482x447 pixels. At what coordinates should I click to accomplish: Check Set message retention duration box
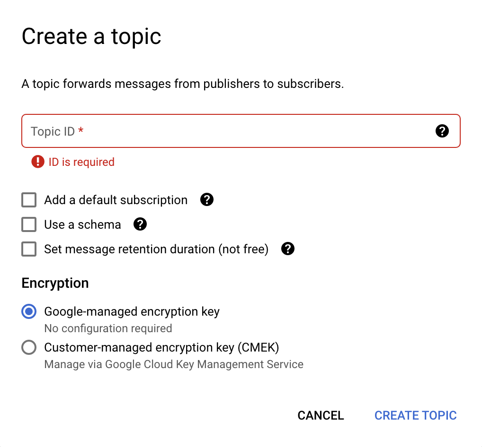[x=29, y=249]
